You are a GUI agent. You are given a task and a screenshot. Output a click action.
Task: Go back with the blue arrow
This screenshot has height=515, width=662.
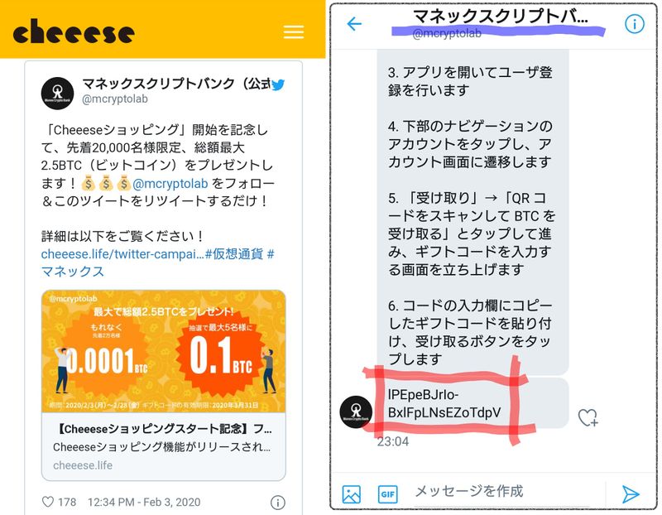tap(354, 24)
